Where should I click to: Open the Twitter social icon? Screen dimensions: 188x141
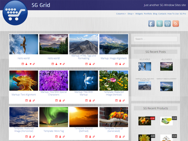pyautogui.click(x=159, y=24)
